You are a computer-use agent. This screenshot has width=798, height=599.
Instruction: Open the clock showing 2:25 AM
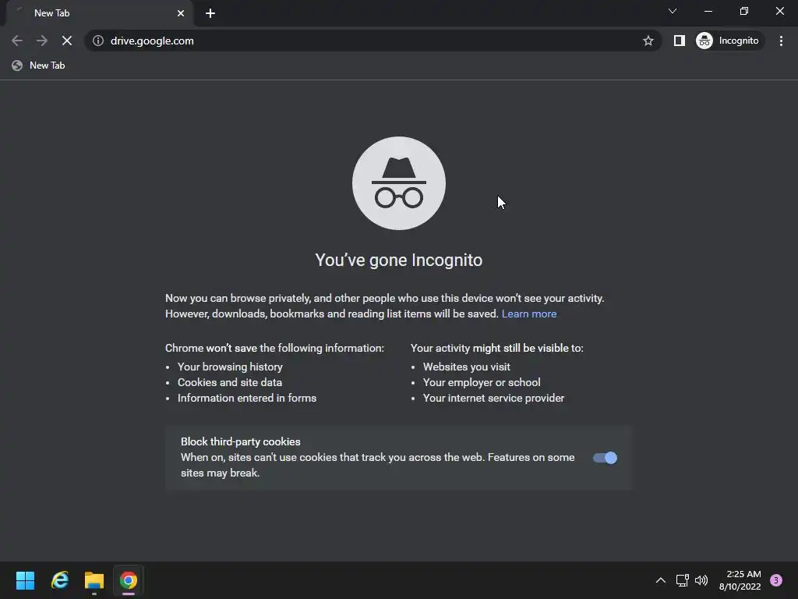[x=740, y=580]
